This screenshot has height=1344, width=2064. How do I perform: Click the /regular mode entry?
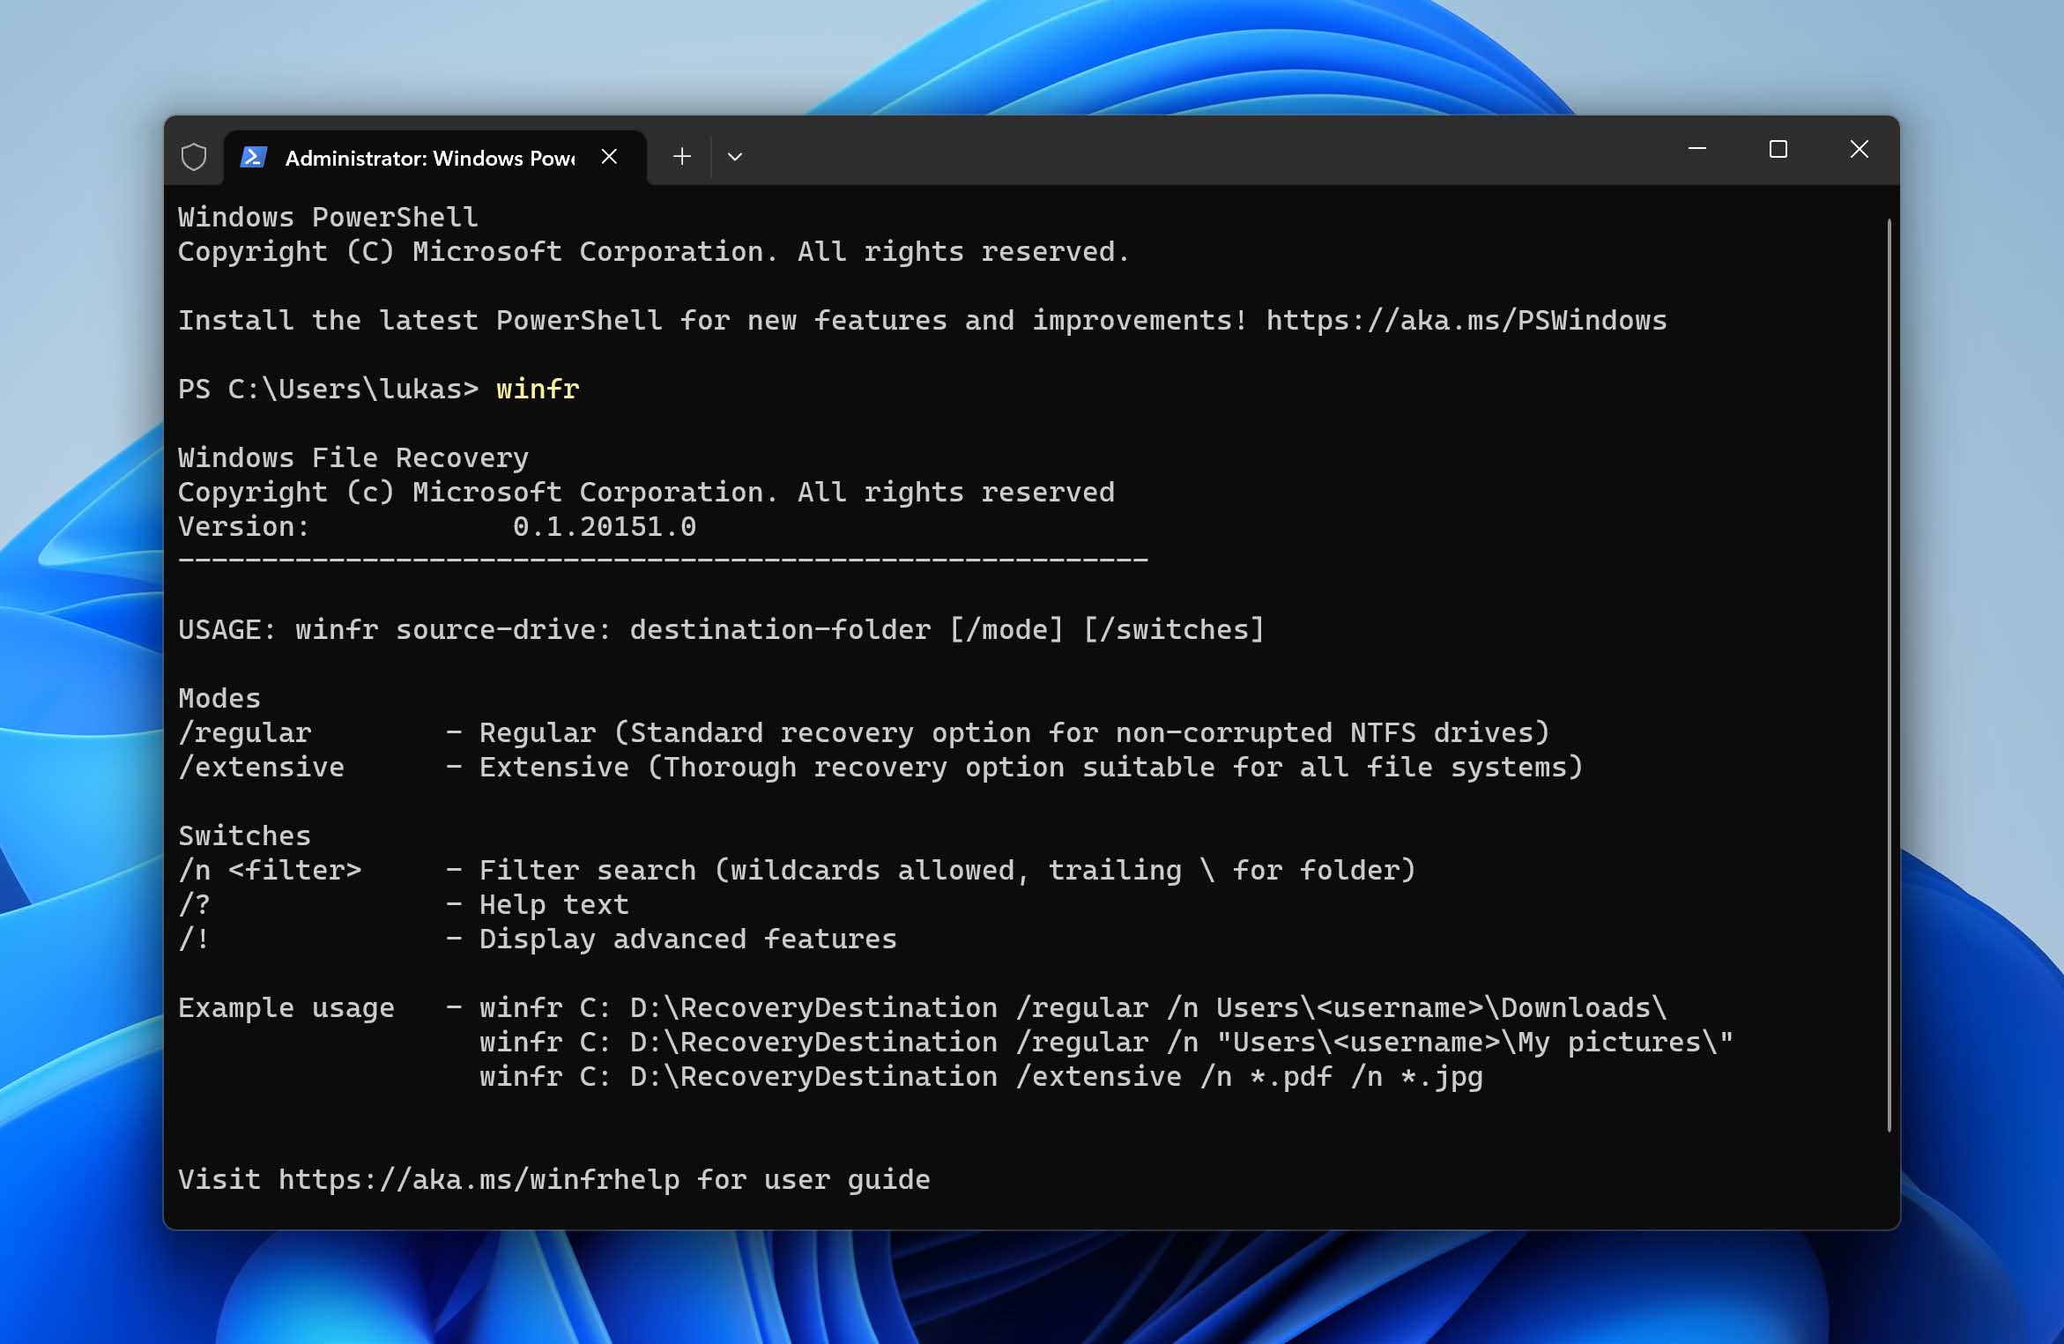coord(245,732)
